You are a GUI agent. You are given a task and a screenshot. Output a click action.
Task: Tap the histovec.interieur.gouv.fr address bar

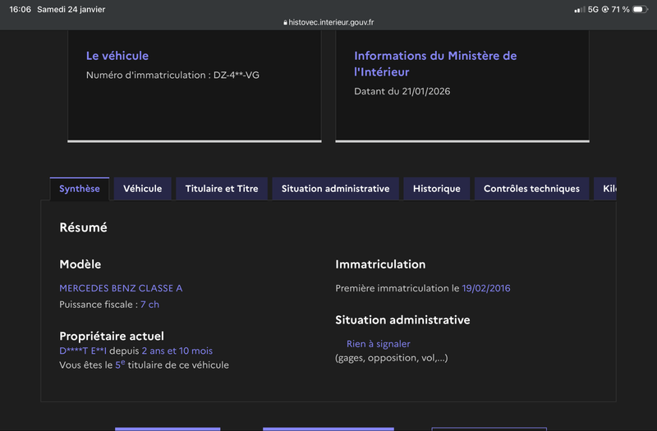pyautogui.click(x=332, y=23)
